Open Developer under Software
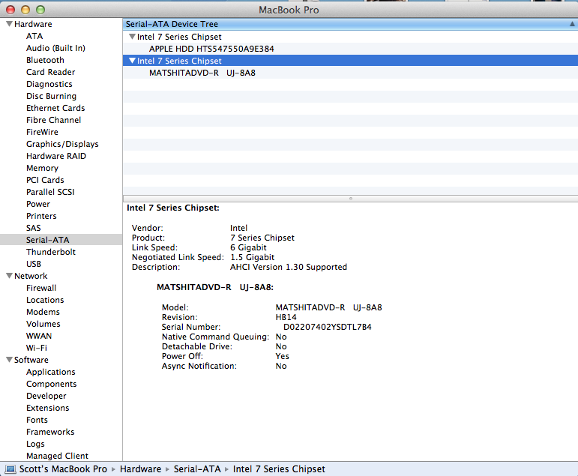Screen dimensions: 578x476 pos(46,396)
